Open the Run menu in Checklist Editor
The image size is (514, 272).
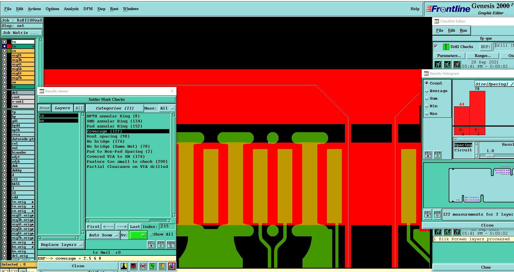pos(463,31)
